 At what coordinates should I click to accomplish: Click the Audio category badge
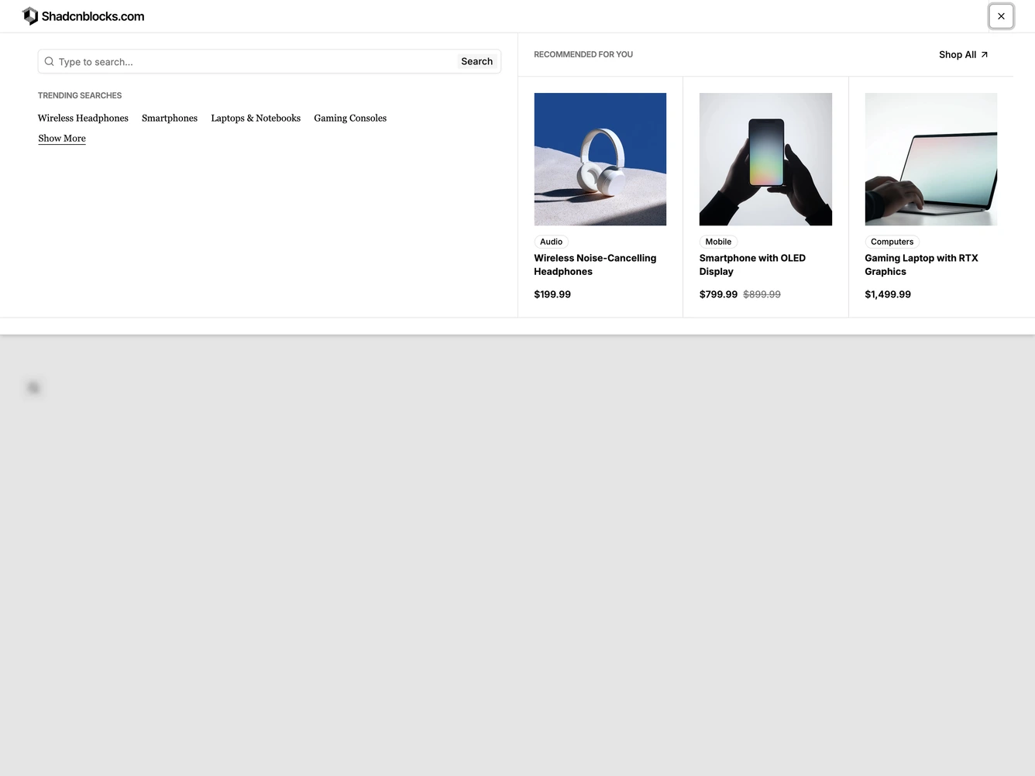(x=552, y=242)
